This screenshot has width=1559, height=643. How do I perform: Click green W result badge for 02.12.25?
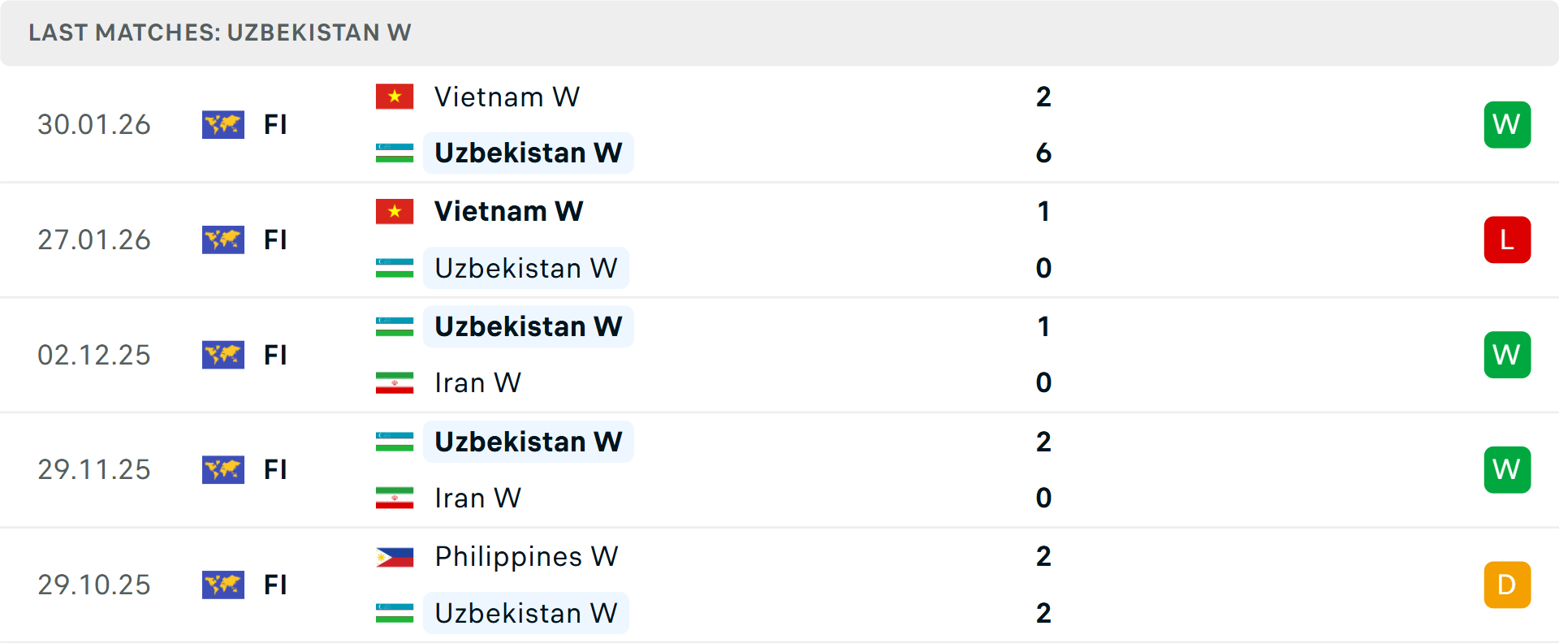click(x=1507, y=355)
